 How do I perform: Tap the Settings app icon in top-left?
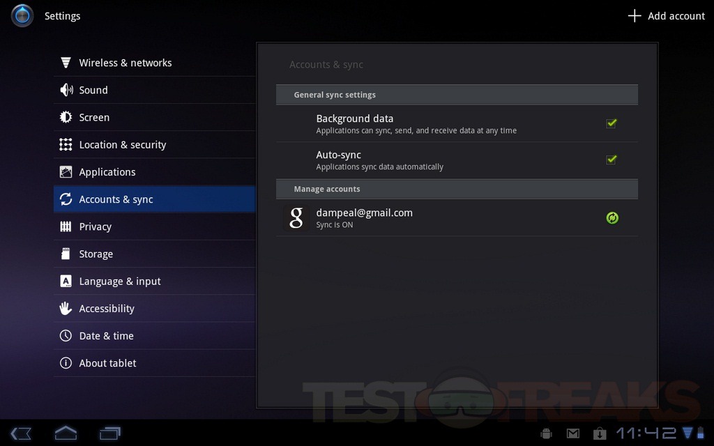[x=22, y=15]
